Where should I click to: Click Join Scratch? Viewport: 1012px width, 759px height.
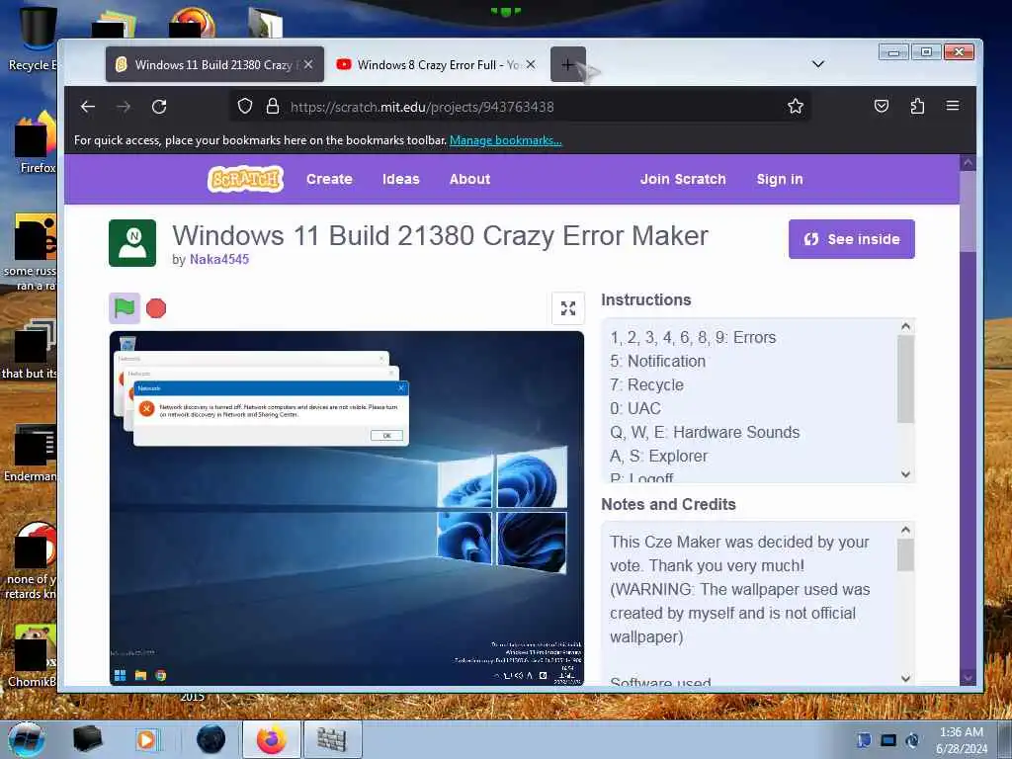pos(683,179)
